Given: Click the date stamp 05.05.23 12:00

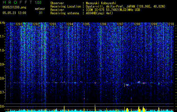Looking at the screenshot, I should click(x=14, y=13).
